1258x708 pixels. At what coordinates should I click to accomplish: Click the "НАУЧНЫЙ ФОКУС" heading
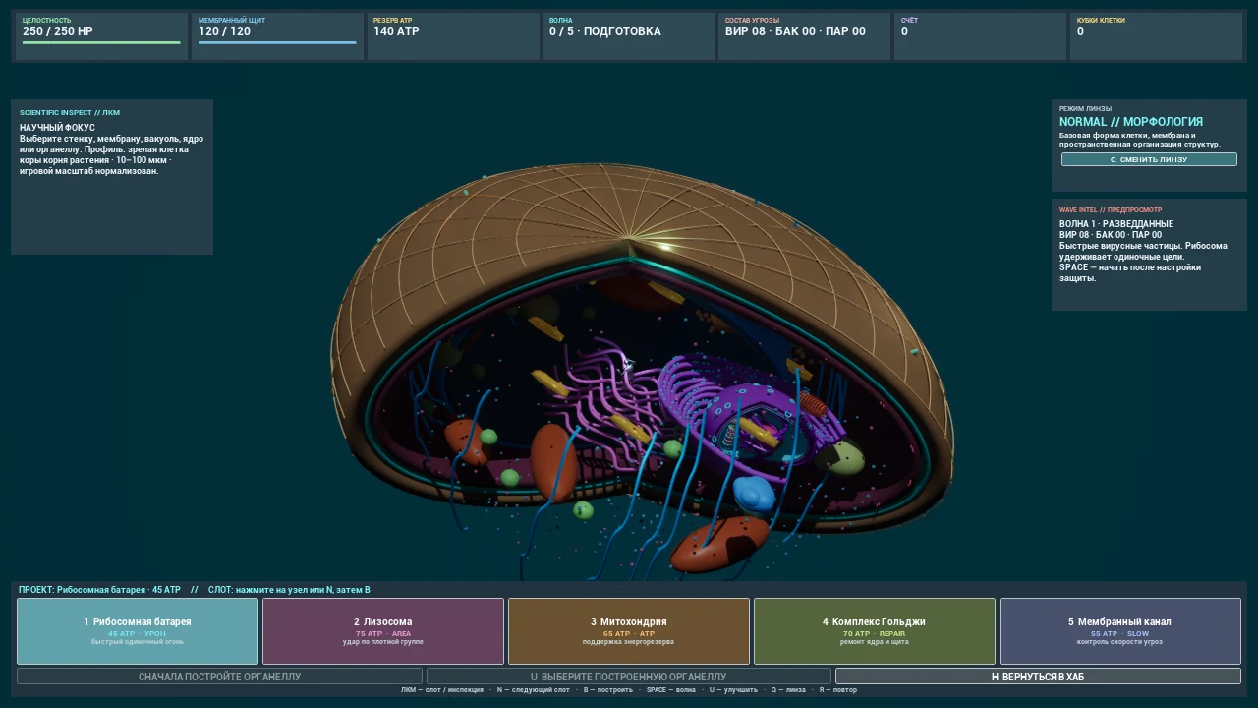click(x=57, y=128)
